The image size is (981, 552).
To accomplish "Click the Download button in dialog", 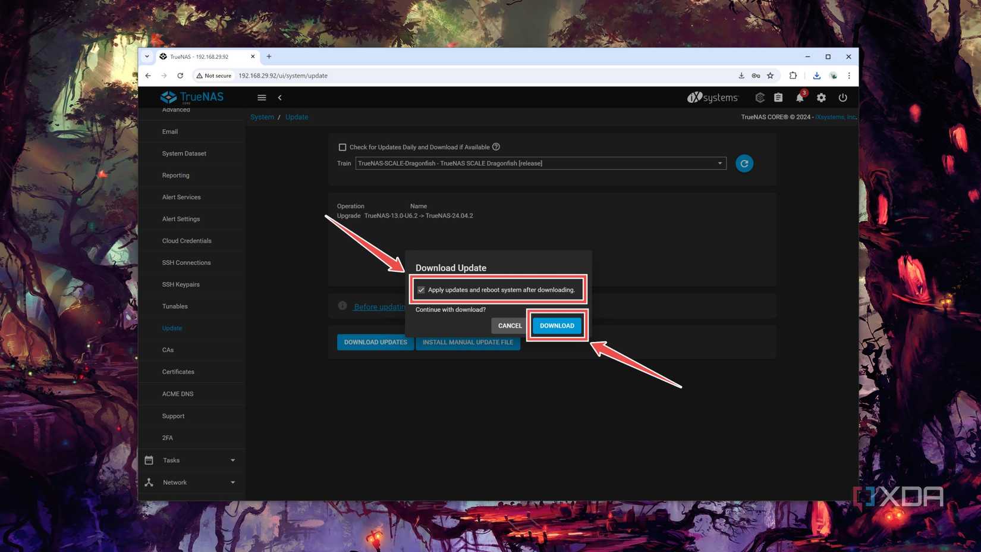I will coord(557,325).
